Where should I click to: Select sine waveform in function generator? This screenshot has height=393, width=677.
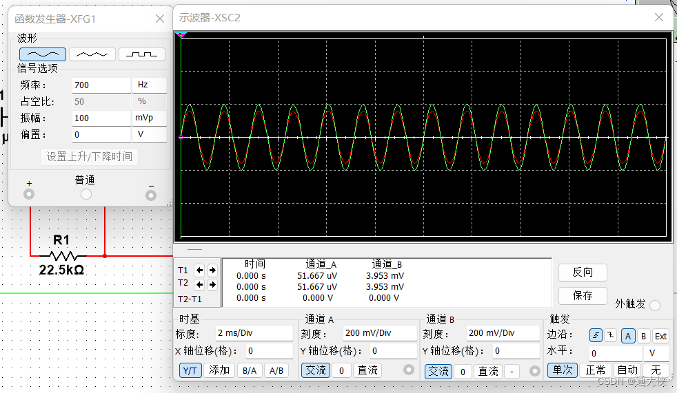click(43, 54)
